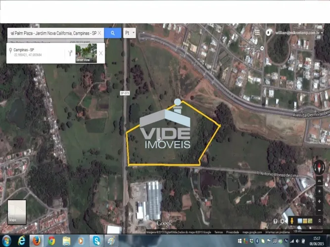This screenshot has height=247, width=330.
Task: Click the Privacidade link in footer
Action: (233, 232)
